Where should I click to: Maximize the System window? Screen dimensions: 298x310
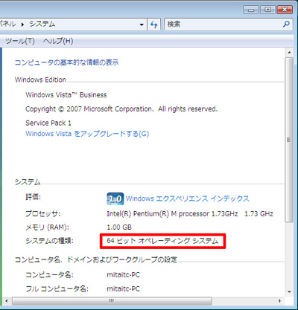point(267,10)
